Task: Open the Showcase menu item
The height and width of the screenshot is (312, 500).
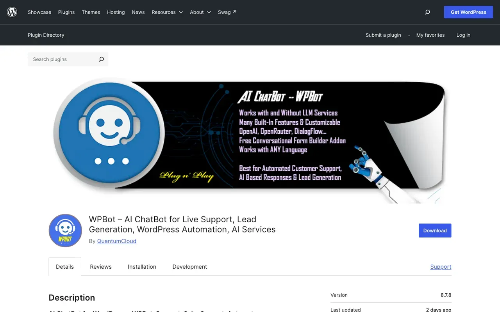Action: point(39,12)
